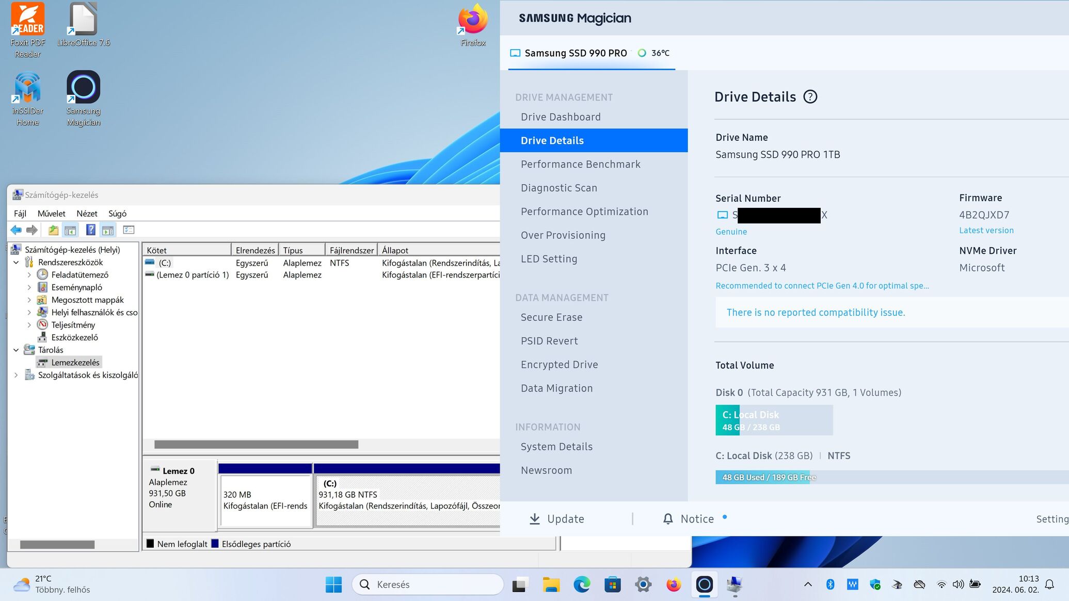The height and width of the screenshot is (601, 1069).
Task: Click the Notice bell icon
Action: pyautogui.click(x=668, y=519)
